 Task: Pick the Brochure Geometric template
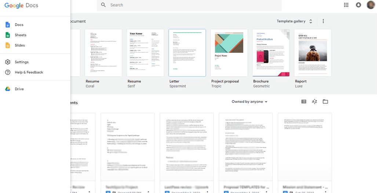pyautogui.click(x=271, y=53)
